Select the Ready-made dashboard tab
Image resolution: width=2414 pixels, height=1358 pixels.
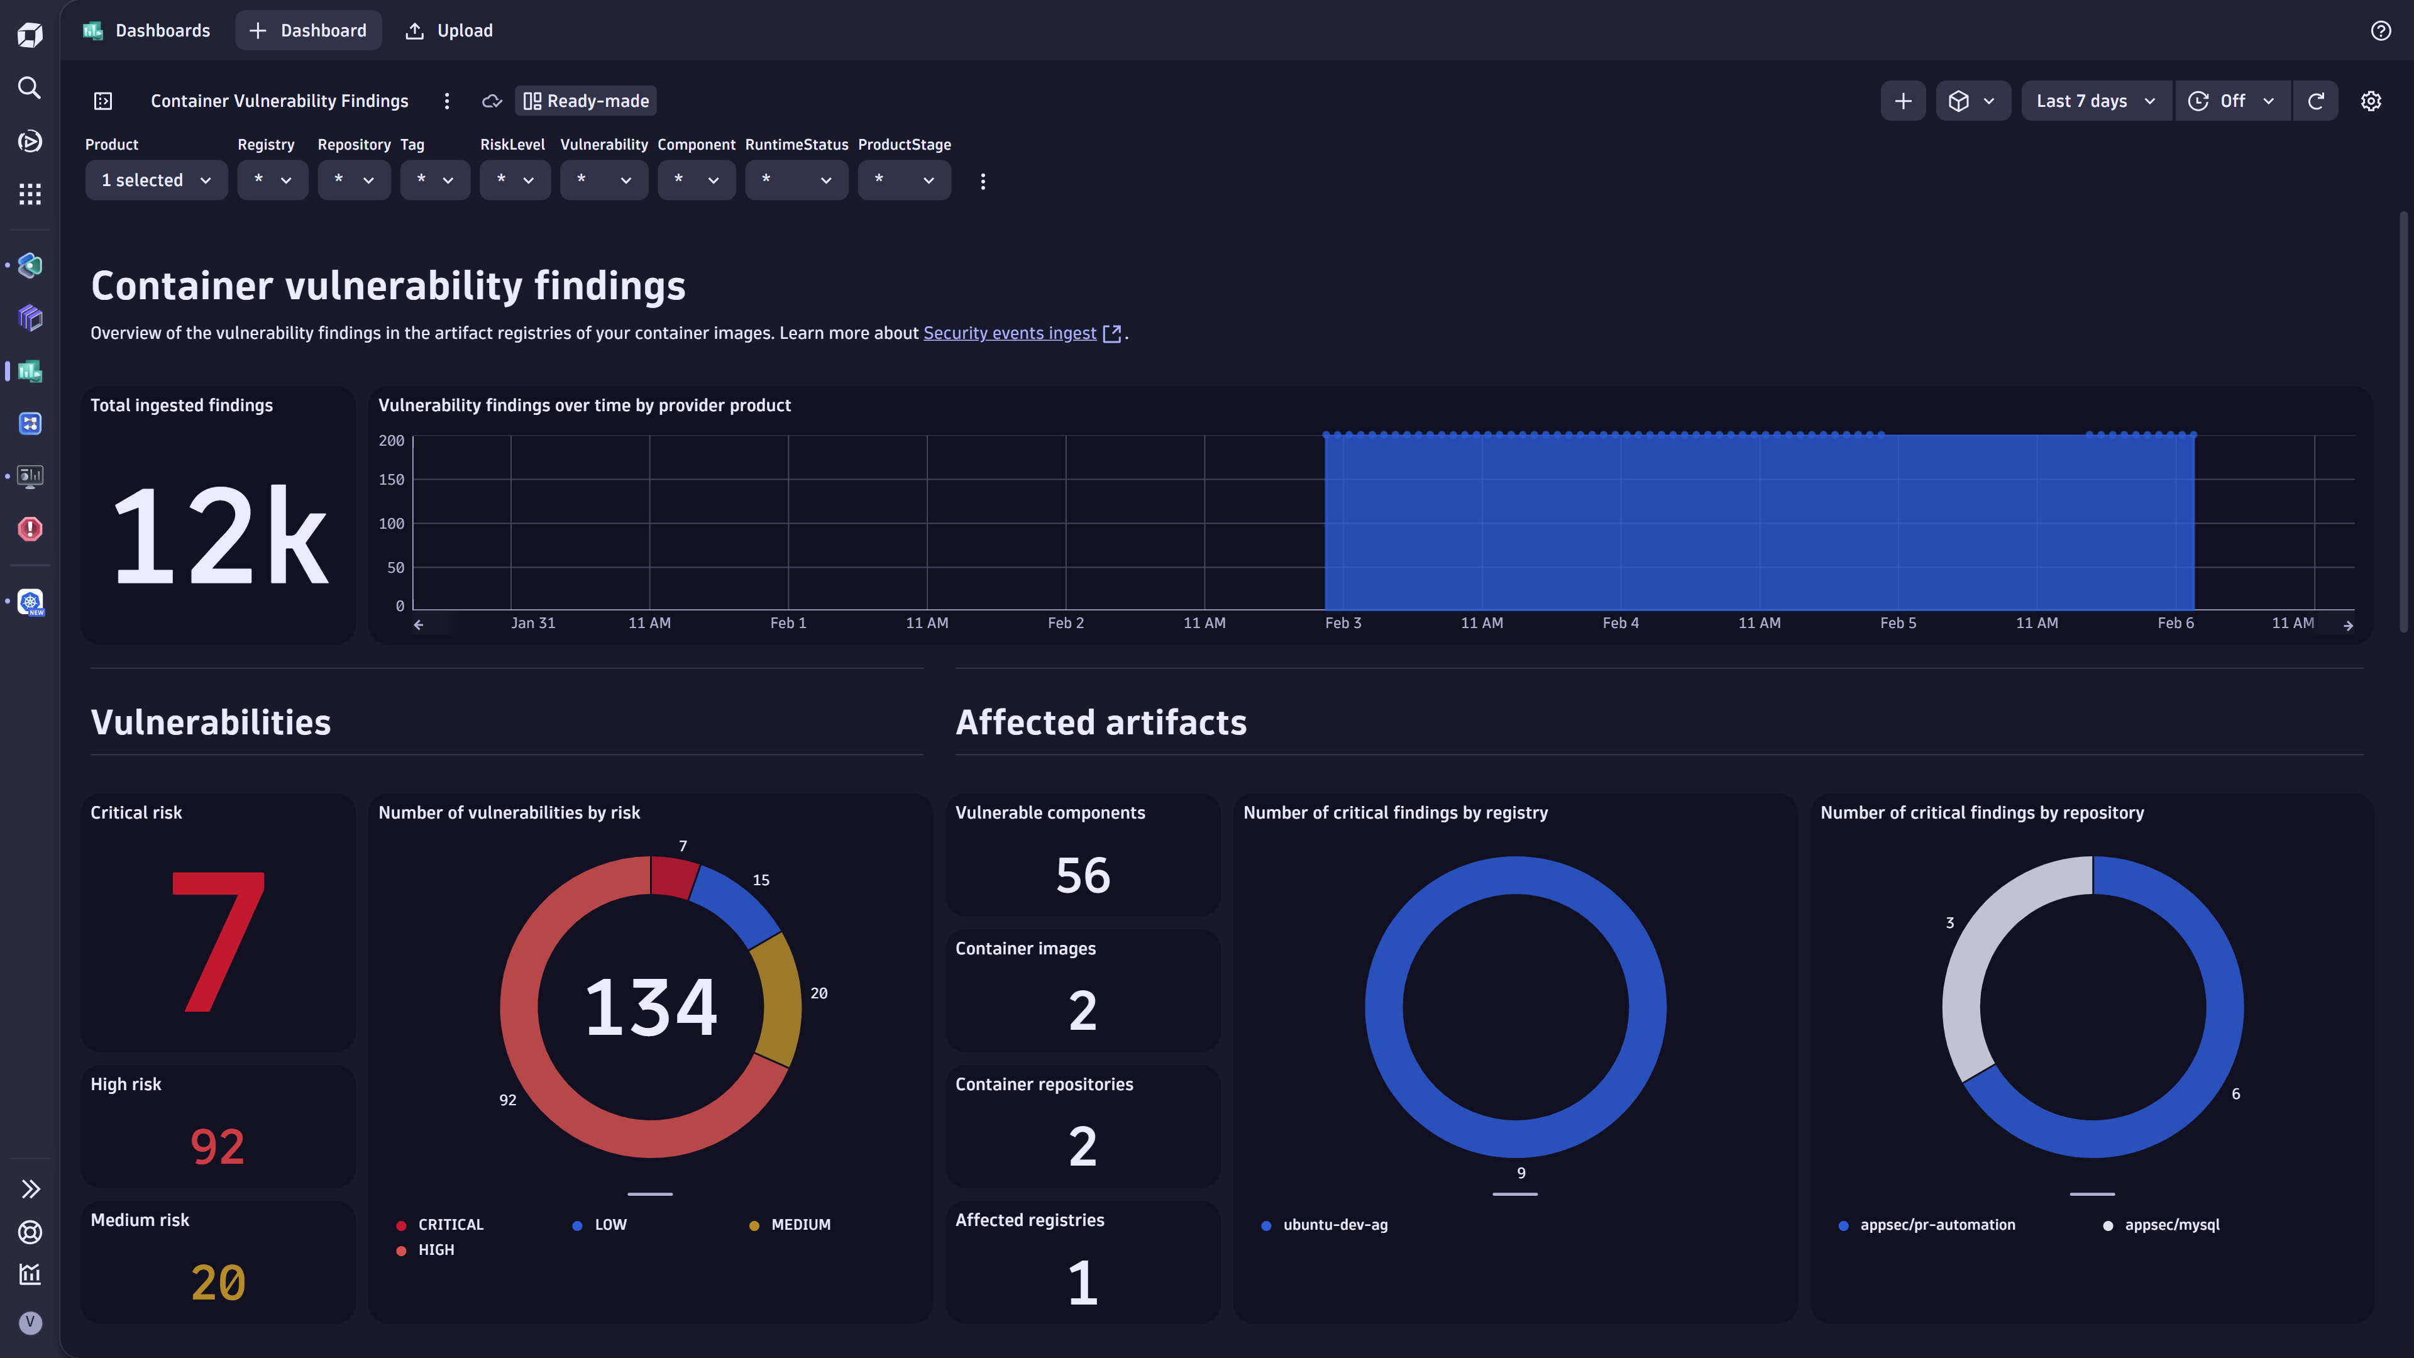tap(585, 101)
